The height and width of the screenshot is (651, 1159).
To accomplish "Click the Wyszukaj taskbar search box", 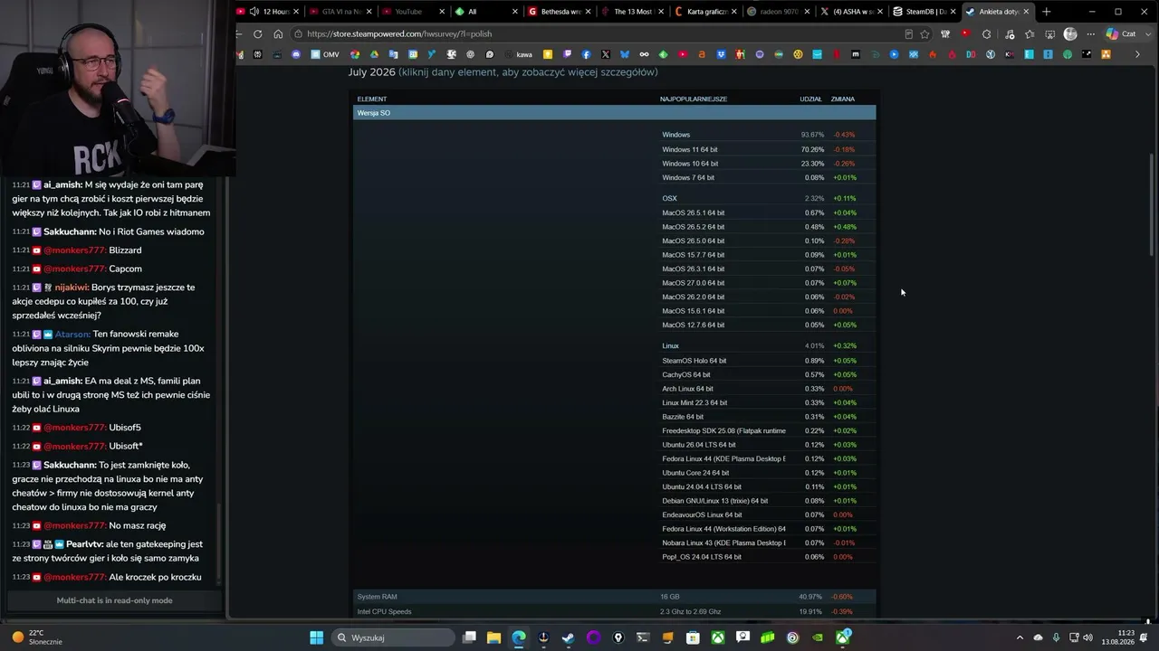I will pos(392,637).
